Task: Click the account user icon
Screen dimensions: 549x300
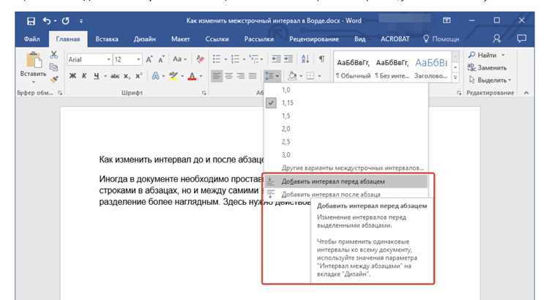Action: (x=496, y=39)
